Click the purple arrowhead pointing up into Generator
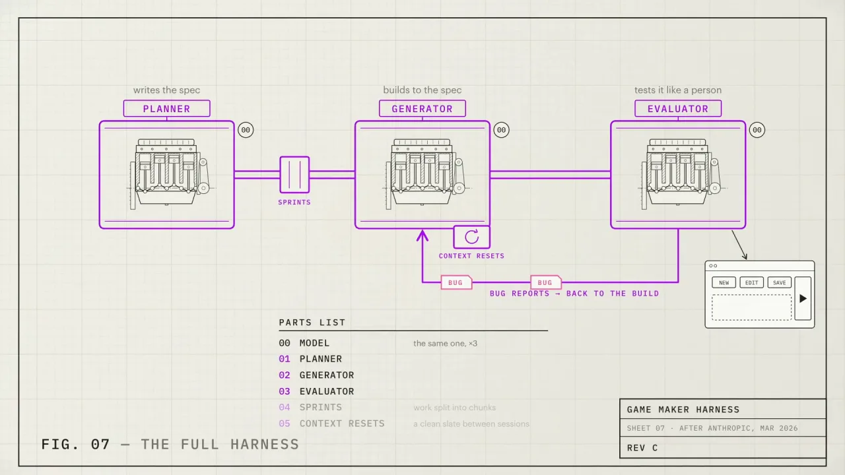 click(x=422, y=235)
